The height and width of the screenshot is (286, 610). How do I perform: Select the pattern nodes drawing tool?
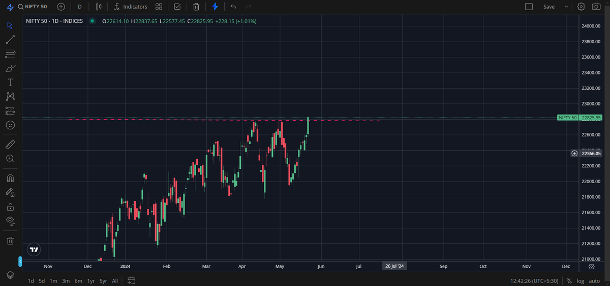click(x=10, y=96)
